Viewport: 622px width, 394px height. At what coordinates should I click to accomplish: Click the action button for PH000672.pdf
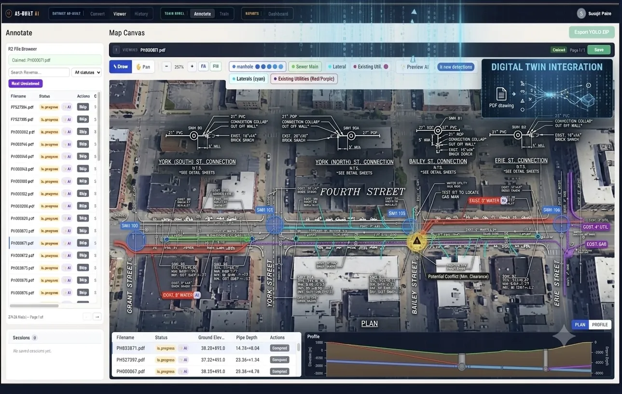[83, 255]
